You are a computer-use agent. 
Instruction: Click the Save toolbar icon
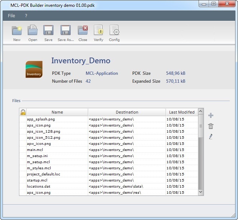pos(48,31)
